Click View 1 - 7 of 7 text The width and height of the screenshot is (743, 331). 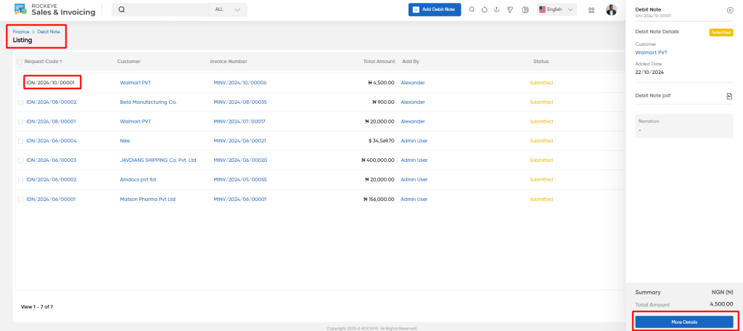click(x=37, y=307)
